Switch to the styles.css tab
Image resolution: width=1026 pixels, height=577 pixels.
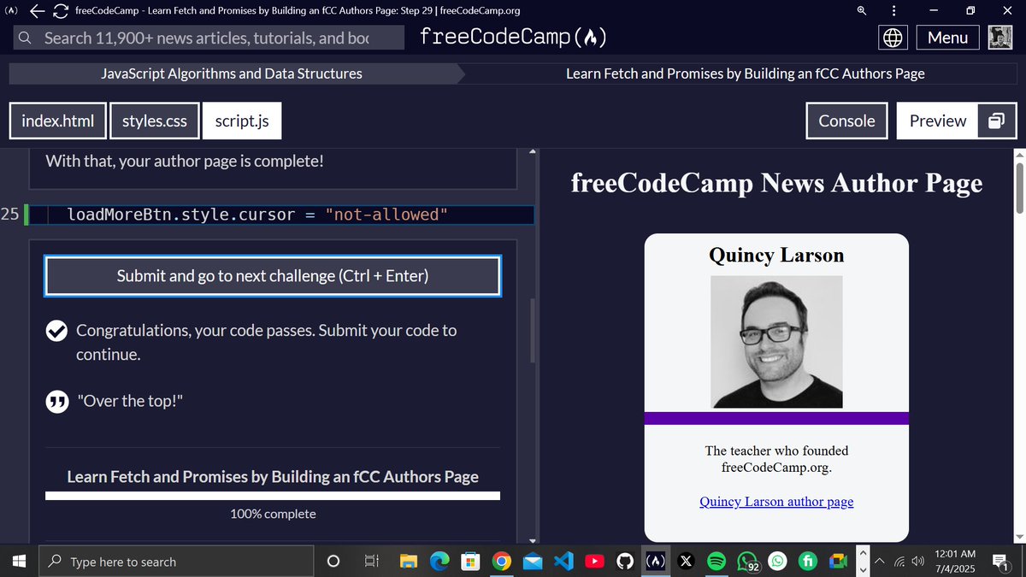tap(155, 121)
